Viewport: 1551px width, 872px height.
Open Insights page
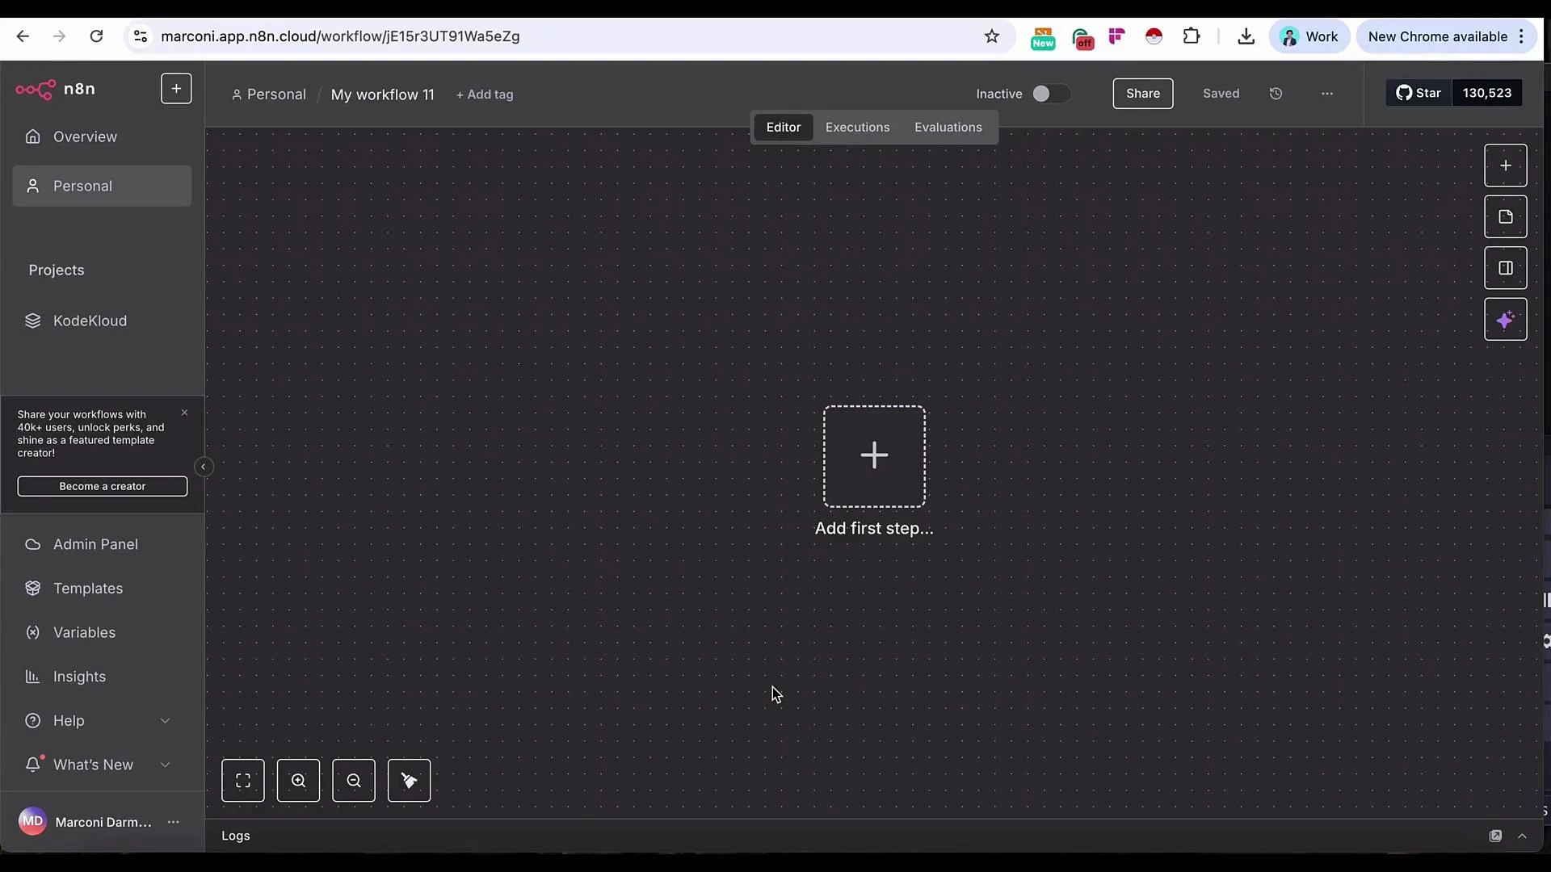pos(102,677)
